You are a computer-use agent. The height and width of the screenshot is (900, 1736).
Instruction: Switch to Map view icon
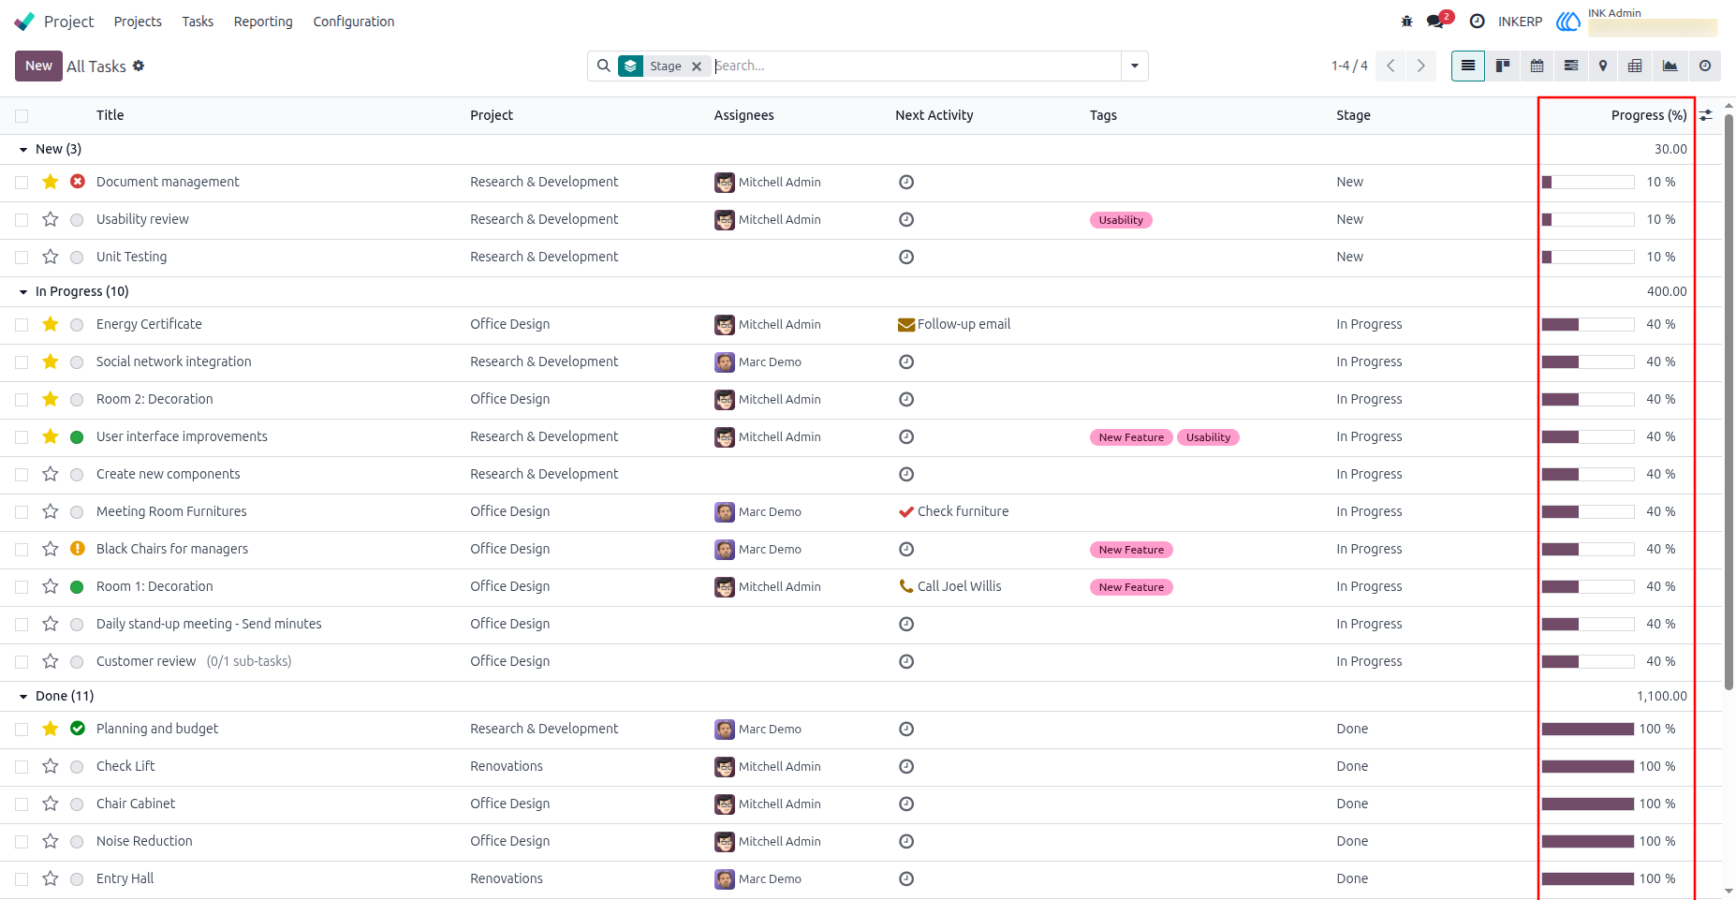pos(1603,66)
